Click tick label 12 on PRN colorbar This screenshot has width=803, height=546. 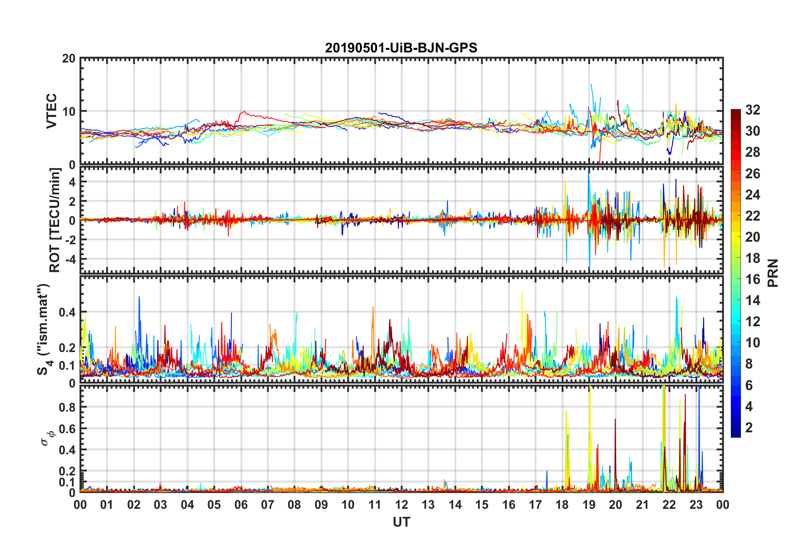coord(752,322)
